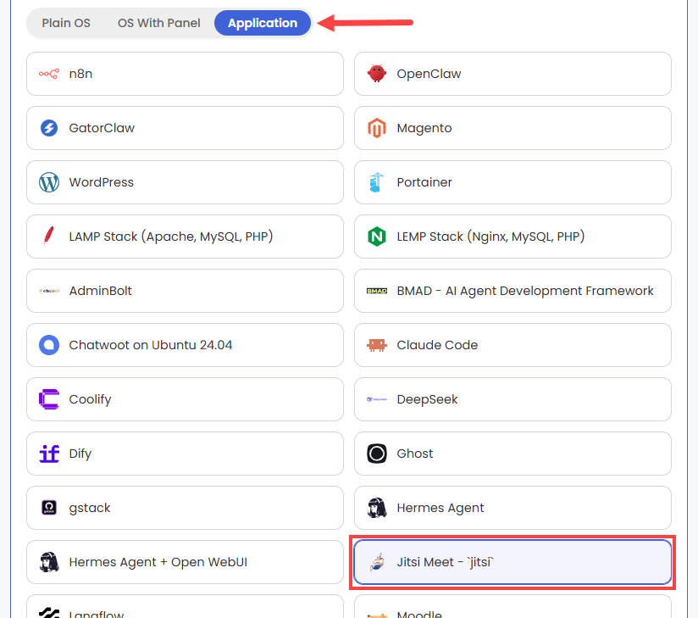Pick the Magento application option
Image resolution: width=698 pixels, height=618 pixels.
pos(512,128)
